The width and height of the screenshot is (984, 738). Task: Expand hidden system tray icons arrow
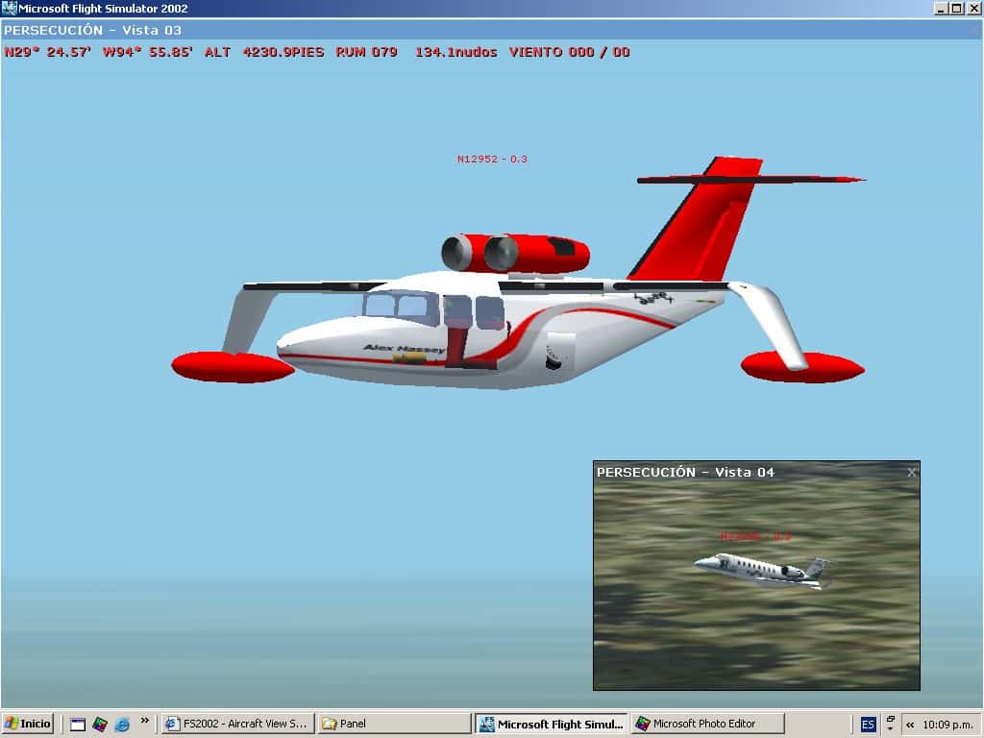coord(910,724)
